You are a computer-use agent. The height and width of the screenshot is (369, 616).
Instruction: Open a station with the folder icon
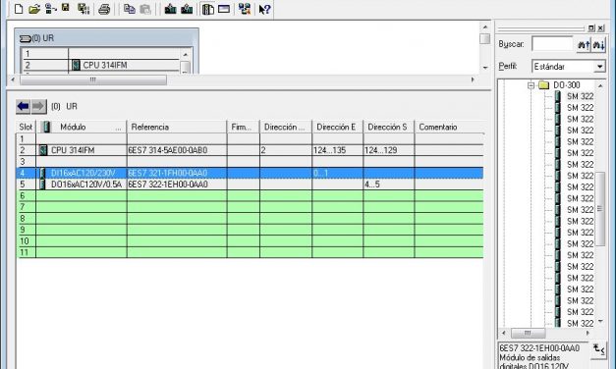(34, 9)
